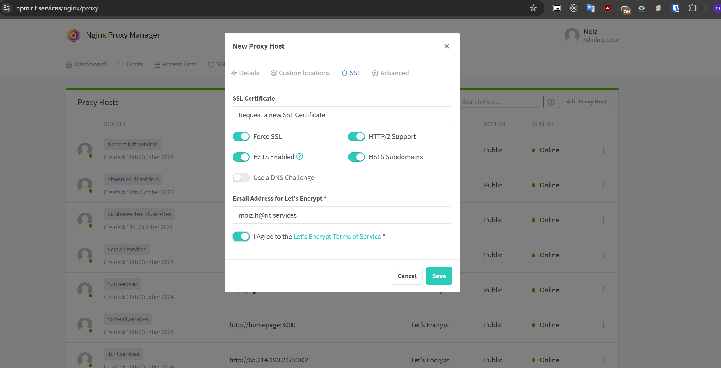Select the SSL tab in dialog
Screen dimensions: 721x368
[351, 73]
